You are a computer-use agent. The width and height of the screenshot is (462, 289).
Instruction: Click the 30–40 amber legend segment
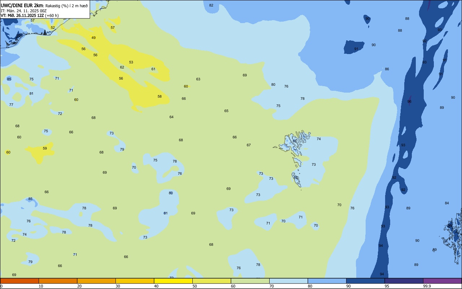pos(135,281)
